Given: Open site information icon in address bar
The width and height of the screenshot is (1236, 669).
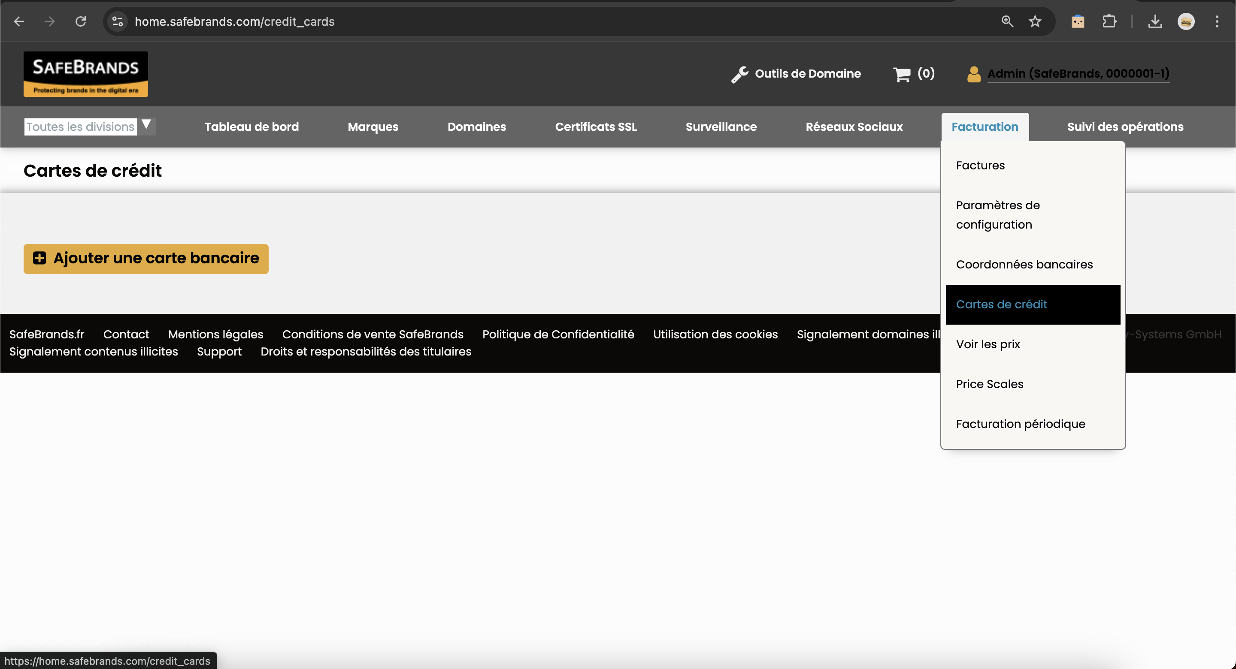Looking at the screenshot, I should point(118,21).
